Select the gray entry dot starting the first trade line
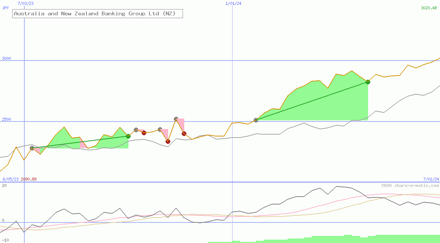440x243 pixels. tap(32, 148)
